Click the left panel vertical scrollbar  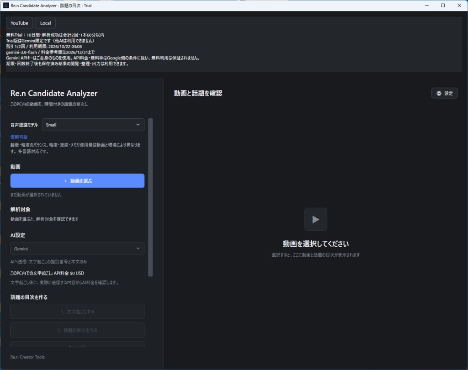(x=150, y=197)
